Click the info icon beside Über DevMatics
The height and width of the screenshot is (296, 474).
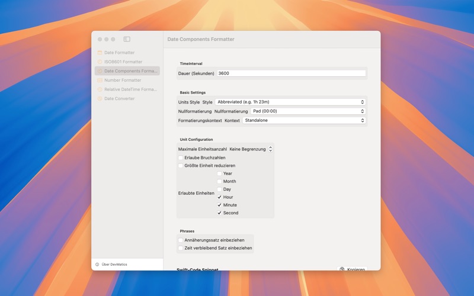click(97, 264)
